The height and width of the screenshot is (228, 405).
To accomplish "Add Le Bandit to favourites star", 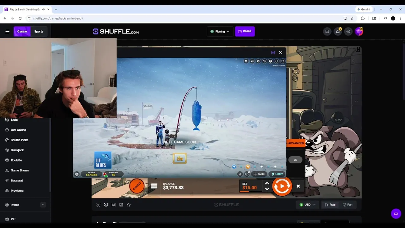I will tap(129, 205).
